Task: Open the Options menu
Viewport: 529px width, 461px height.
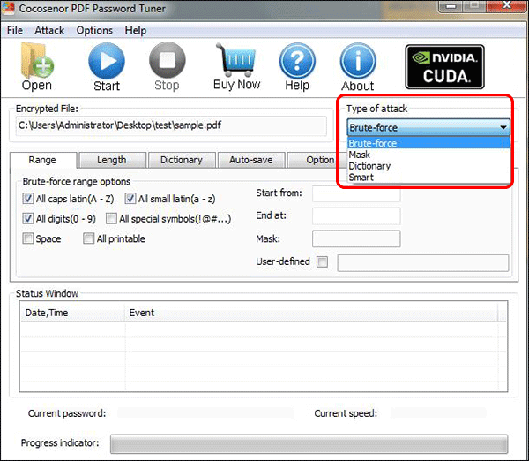Action: click(x=94, y=30)
